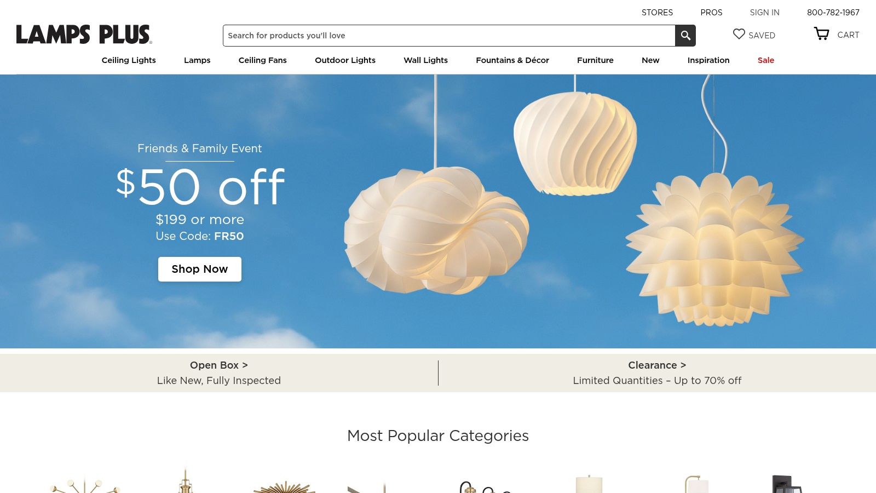The image size is (876, 493).
Task: Visit the Clearance link
Action: pos(657,365)
